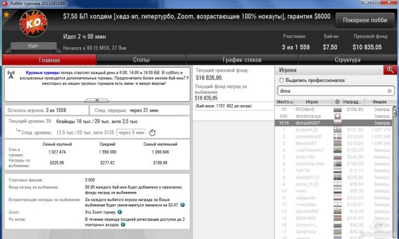This screenshot has height=239, width=399.
Task: Open the 'Структура' tab
Action: tap(347, 60)
